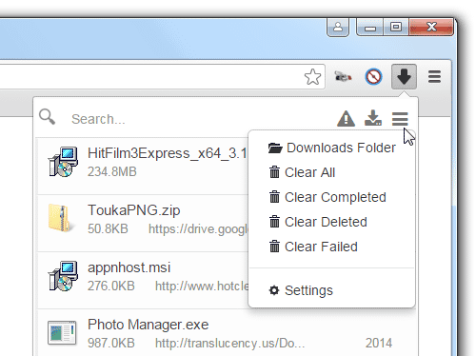476x356 pixels.
Task: Click the Chrome user profile button
Action: click(338, 27)
